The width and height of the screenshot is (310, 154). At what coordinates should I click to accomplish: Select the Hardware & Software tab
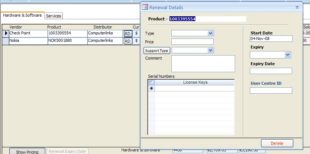pyautogui.click(x=22, y=16)
